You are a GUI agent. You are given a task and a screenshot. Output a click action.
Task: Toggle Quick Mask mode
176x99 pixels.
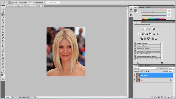(x=3, y=79)
